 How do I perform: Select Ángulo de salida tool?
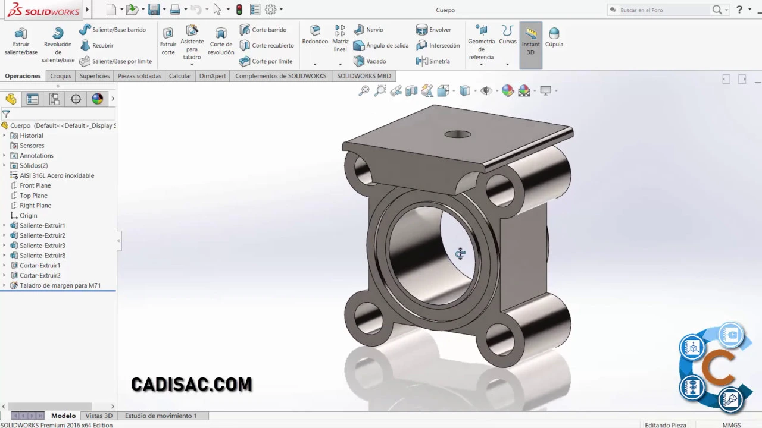tap(381, 45)
